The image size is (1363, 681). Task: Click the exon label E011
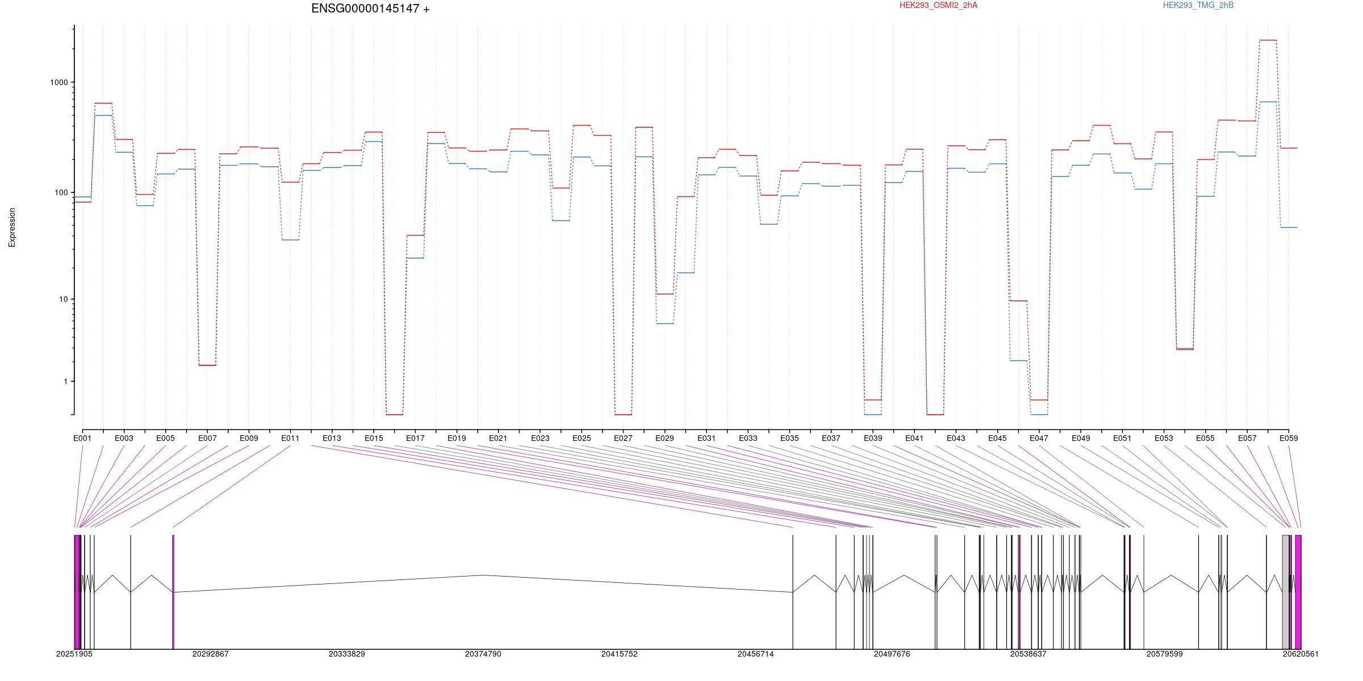(290, 438)
